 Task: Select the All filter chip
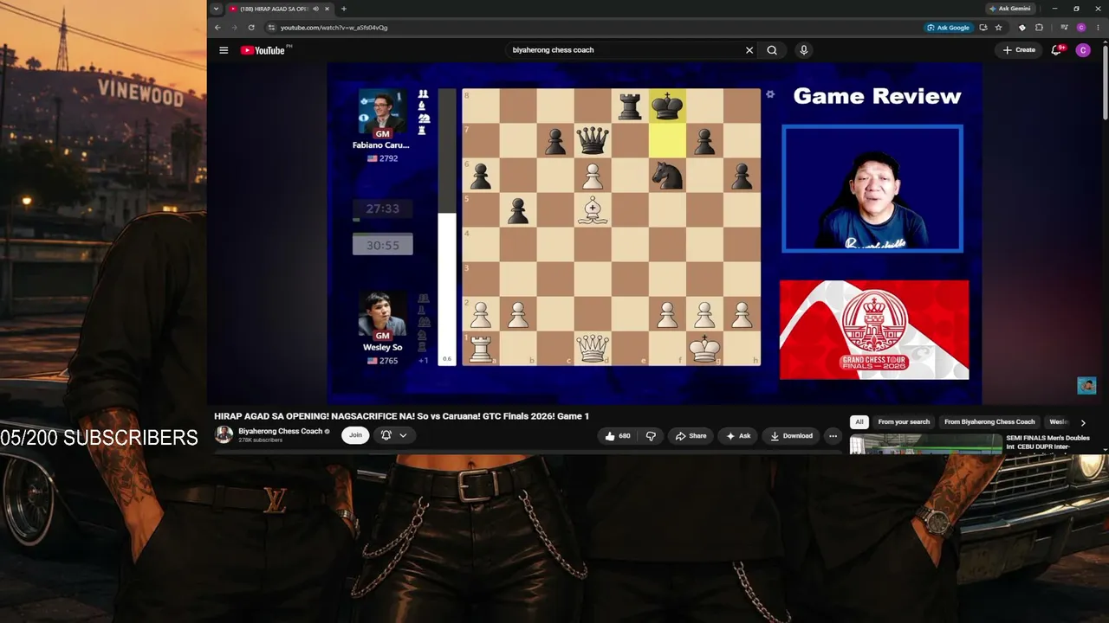pyautogui.click(x=859, y=422)
